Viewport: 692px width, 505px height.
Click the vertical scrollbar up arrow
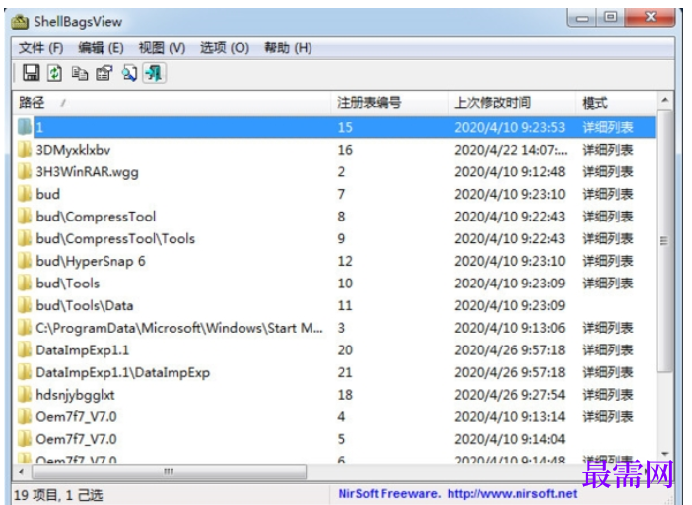click(664, 101)
